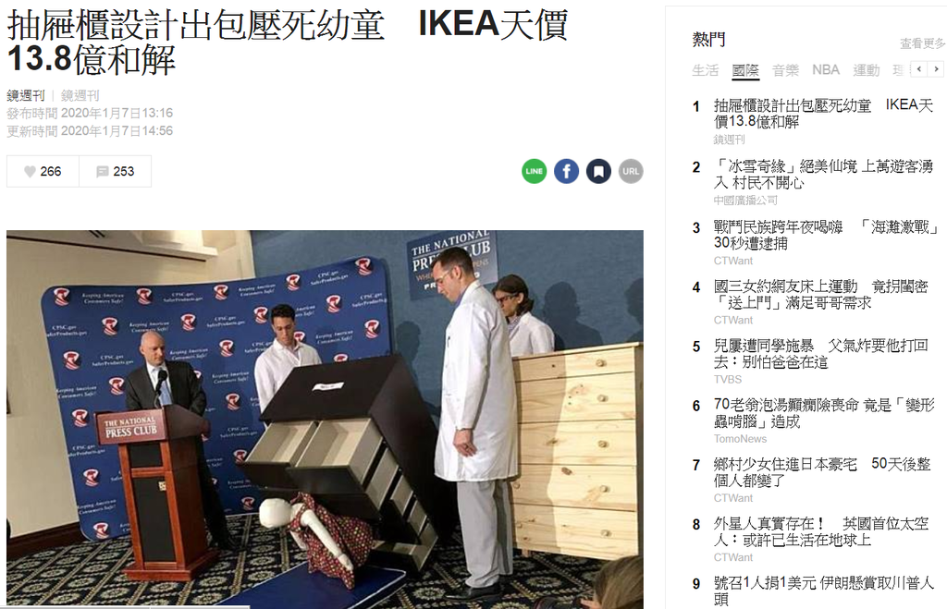Image resolution: width=947 pixels, height=609 pixels.
Task: Copy article URL icon
Action: (x=631, y=171)
